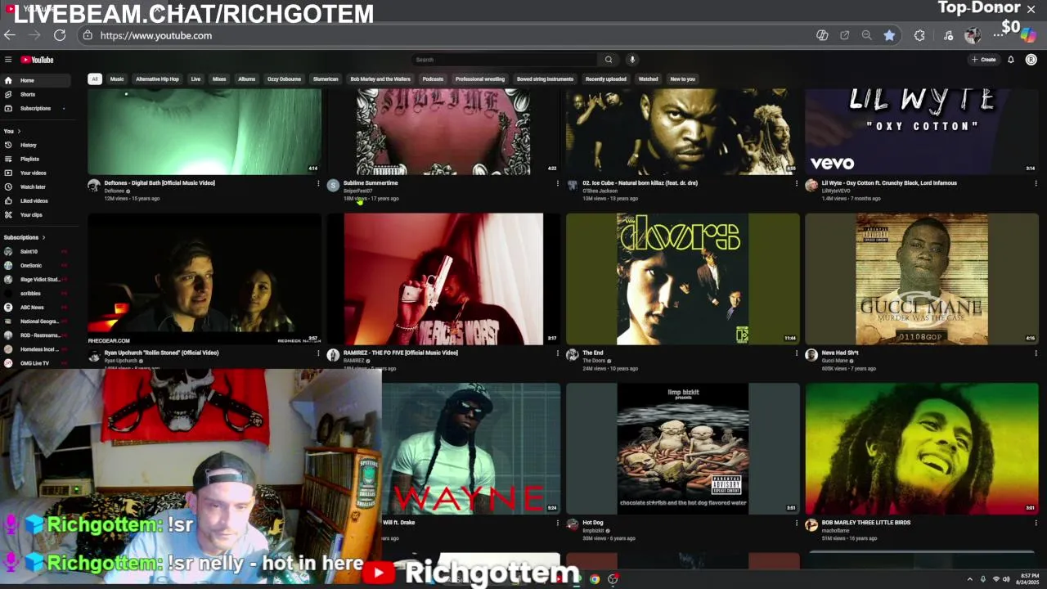The image size is (1047, 589).
Task: Open options menu for Hot Dog video
Action: tap(797, 523)
